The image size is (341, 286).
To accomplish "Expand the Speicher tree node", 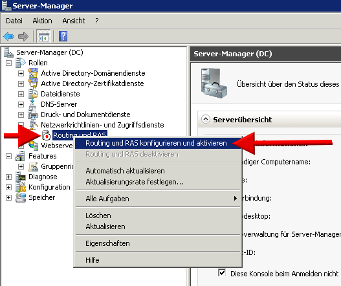I will [x=8, y=197].
